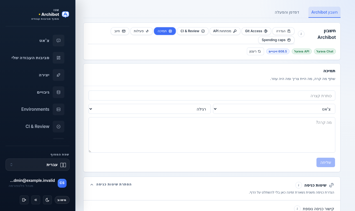Viewport: 355px width, 211px height.
Task: Click the רענון refresh button
Action: [255, 51]
